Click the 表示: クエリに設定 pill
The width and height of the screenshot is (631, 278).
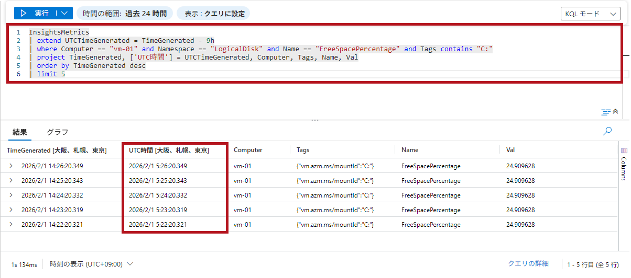pos(214,14)
